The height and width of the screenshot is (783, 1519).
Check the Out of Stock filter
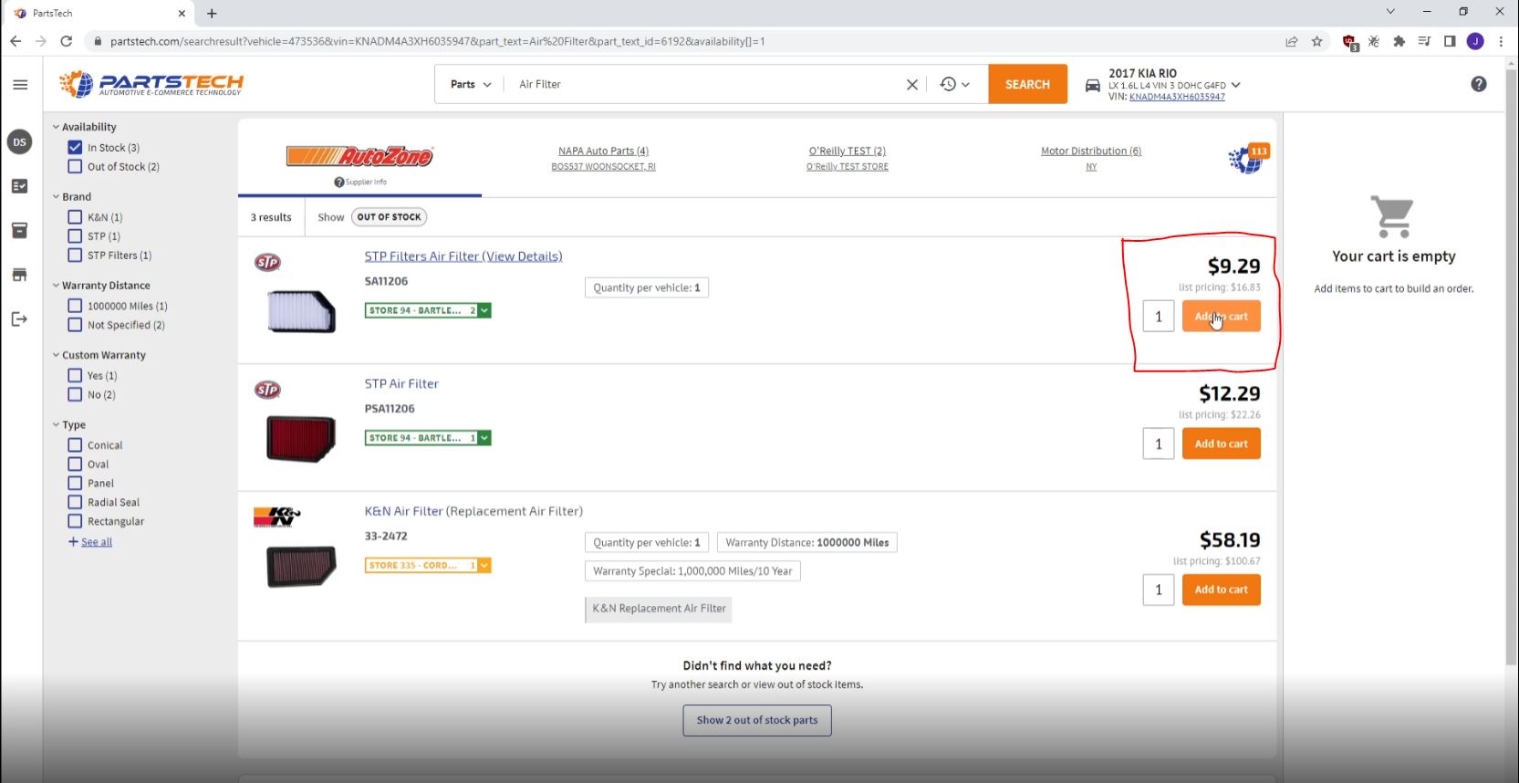click(75, 166)
